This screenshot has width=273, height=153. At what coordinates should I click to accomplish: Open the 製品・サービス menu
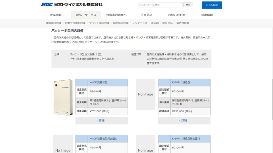86,15
